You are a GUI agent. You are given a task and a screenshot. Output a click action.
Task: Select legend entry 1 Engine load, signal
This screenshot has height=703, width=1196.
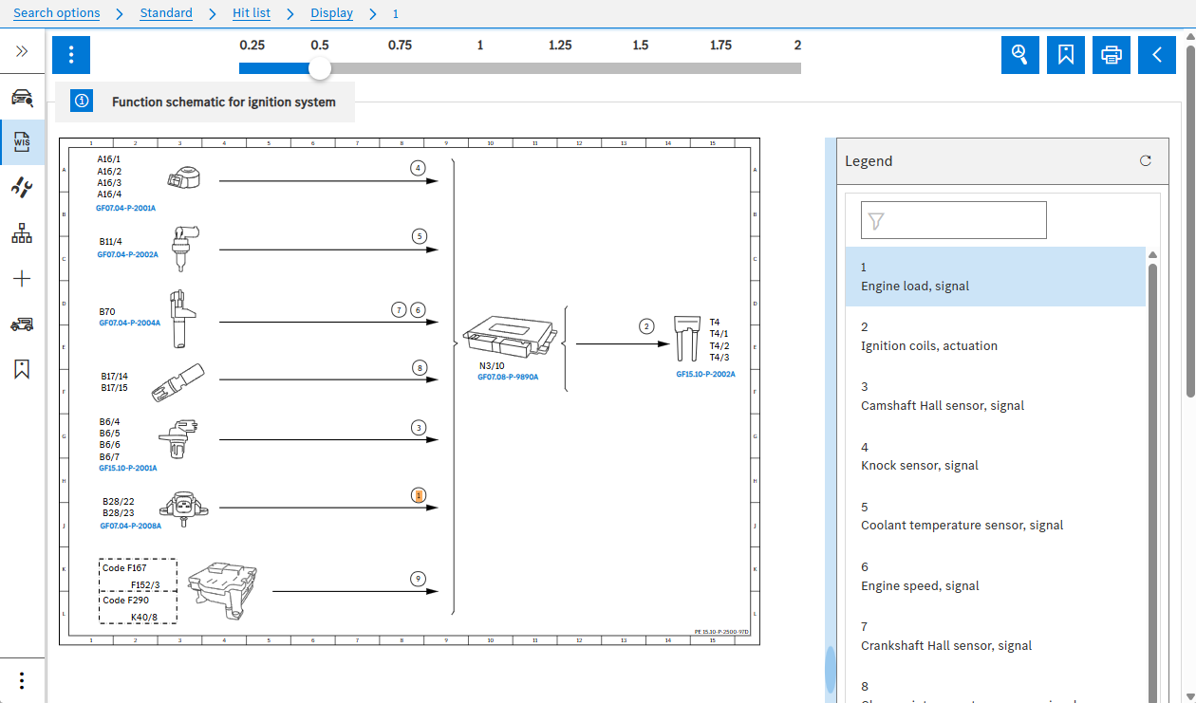pyautogui.click(x=996, y=276)
